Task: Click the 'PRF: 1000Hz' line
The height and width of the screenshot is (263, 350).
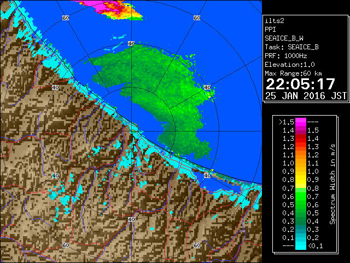Action: [x=286, y=56]
